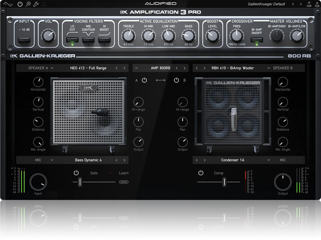Viewport: 321px width, 240px height.
Task: Select previous cabinet for RBH 410 BiAmp Woofer
Action: click(197, 68)
